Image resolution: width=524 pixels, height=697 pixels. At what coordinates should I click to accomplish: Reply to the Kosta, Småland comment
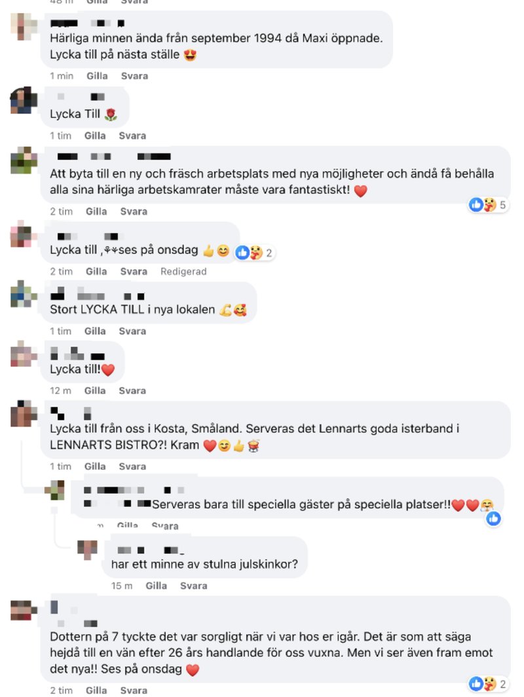[x=132, y=466]
